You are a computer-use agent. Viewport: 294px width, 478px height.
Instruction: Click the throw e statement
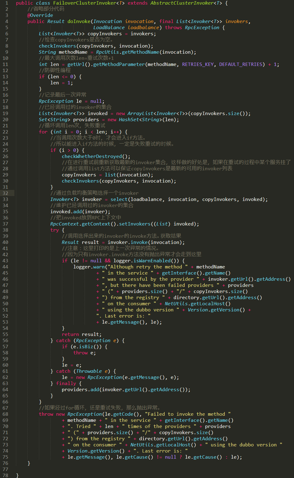(x=85, y=353)
